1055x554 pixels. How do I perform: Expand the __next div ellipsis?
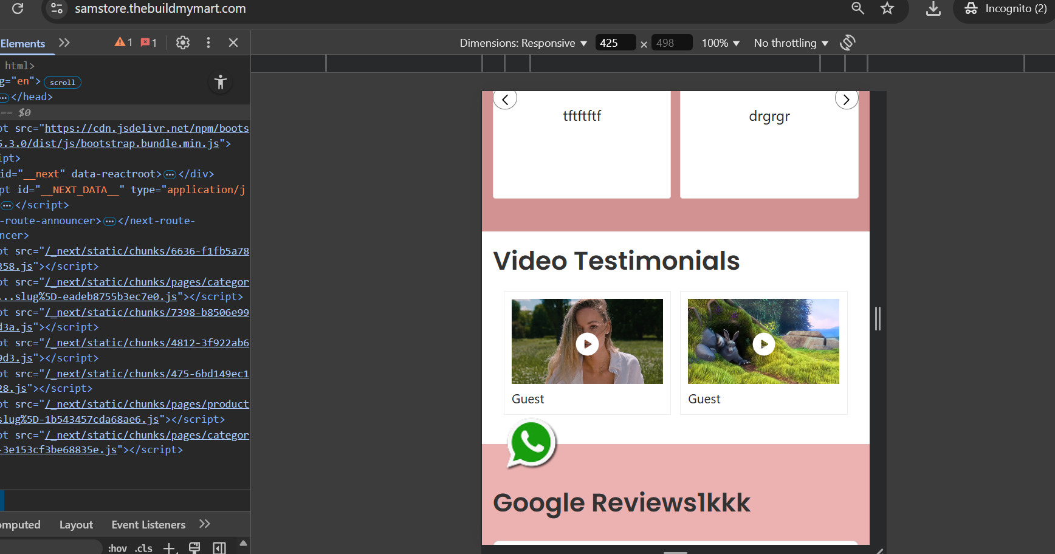[170, 175]
